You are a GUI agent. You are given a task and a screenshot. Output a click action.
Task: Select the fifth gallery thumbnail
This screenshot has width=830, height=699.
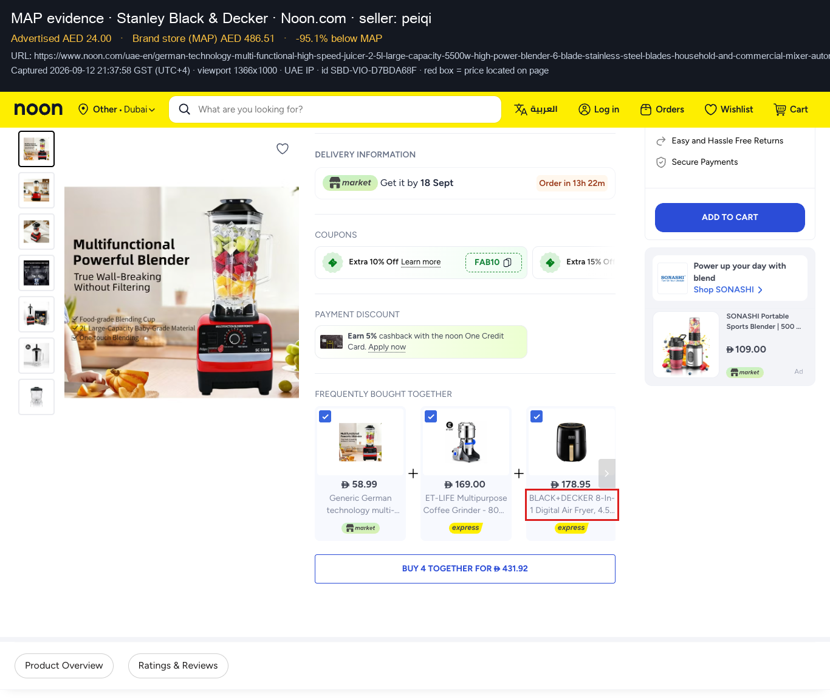[36, 314]
